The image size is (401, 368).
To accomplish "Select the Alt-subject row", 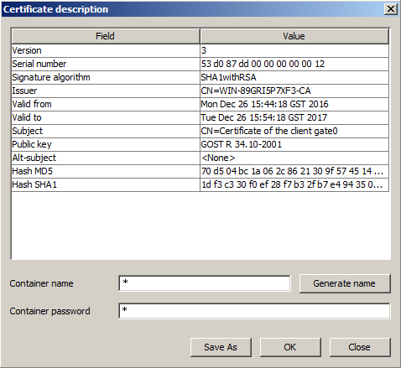I will point(200,158).
